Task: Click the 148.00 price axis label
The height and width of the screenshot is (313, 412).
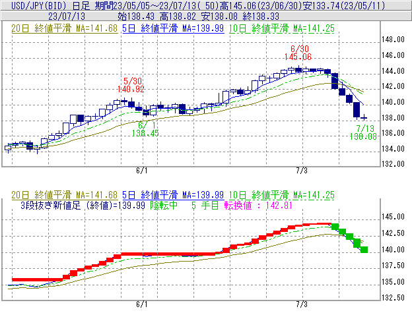Action: point(393,40)
